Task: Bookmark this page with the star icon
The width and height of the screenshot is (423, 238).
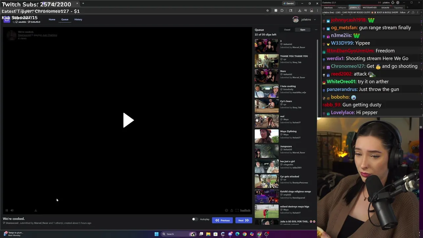Action: [x=267, y=11]
